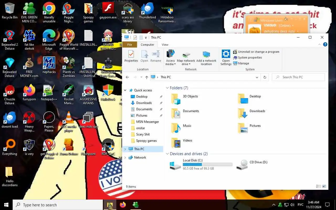Expand the address bar history dropdown
336x210 pixels.
tap(257, 77)
